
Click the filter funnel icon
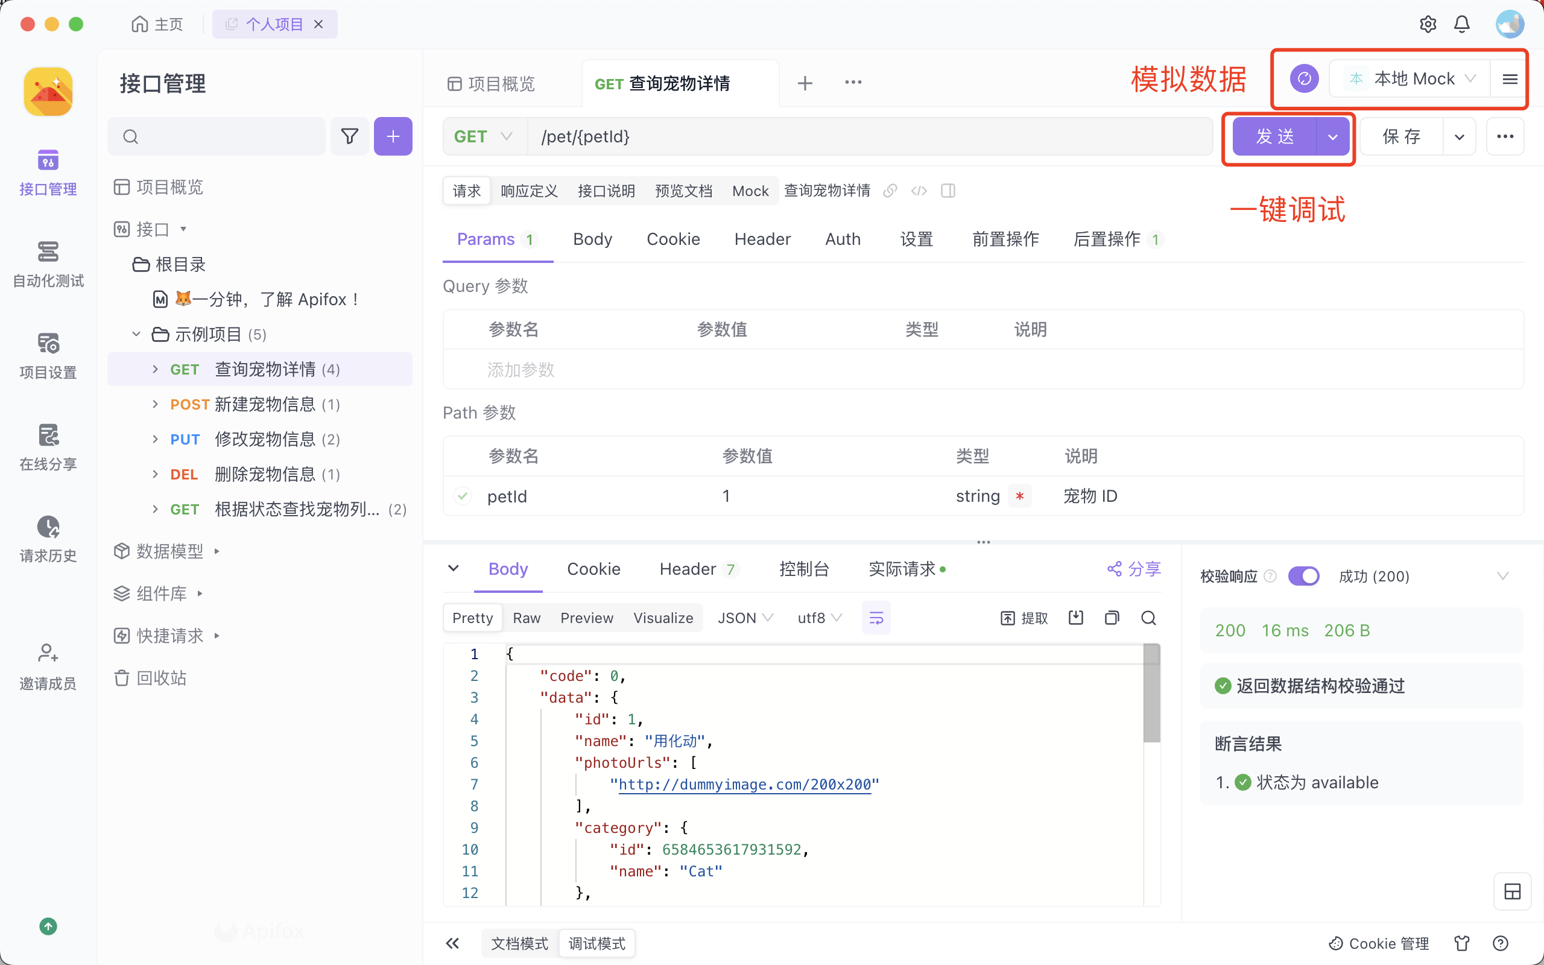point(349,136)
